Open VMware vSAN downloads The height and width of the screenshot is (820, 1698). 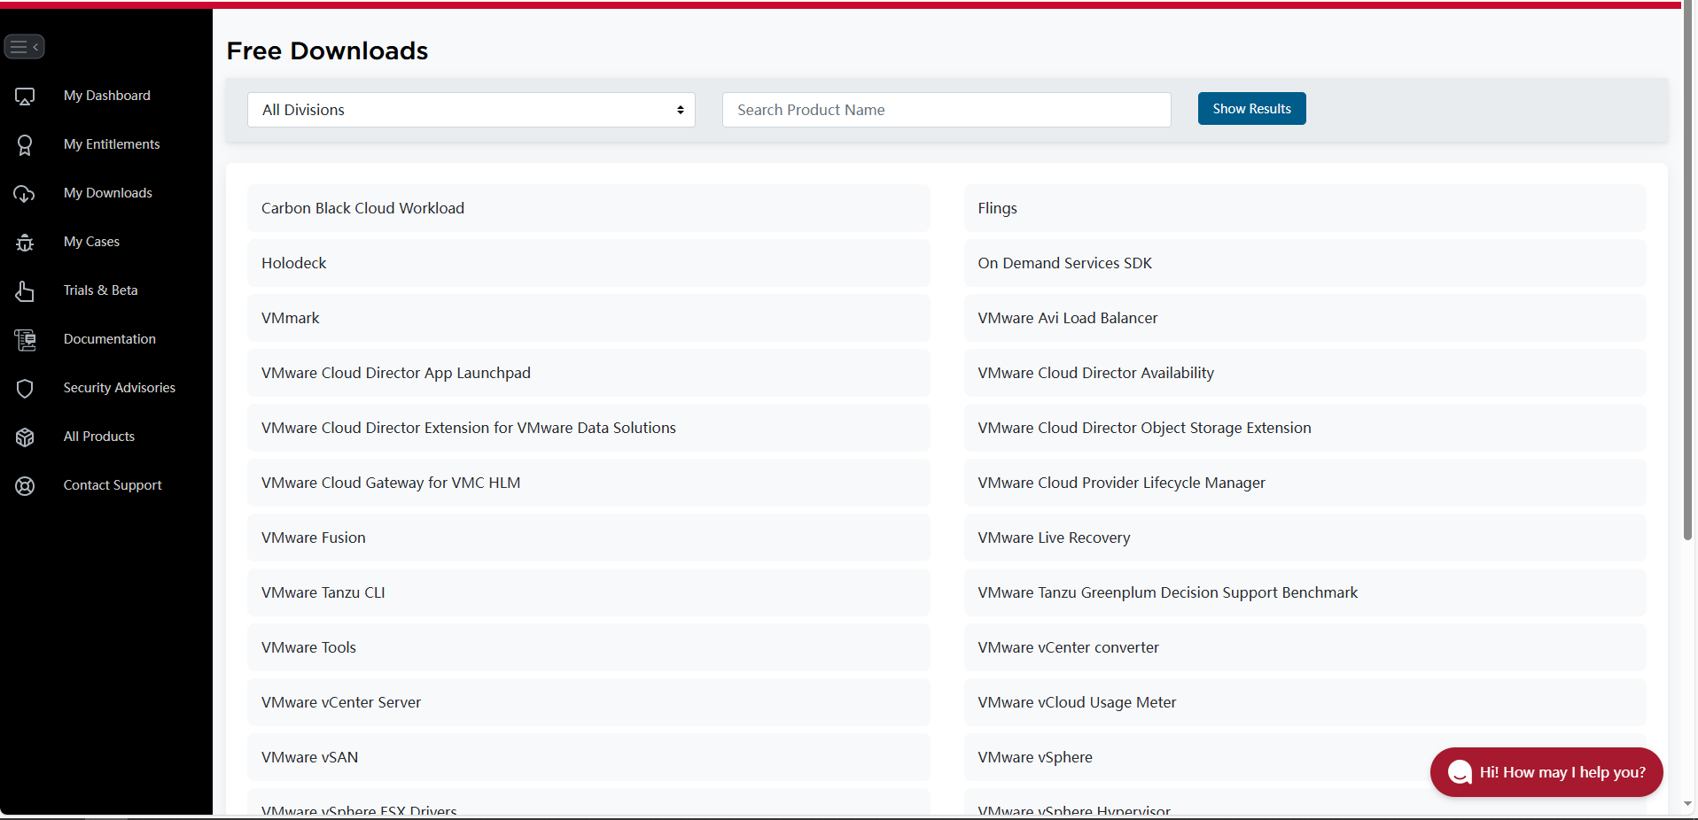tap(588, 757)
